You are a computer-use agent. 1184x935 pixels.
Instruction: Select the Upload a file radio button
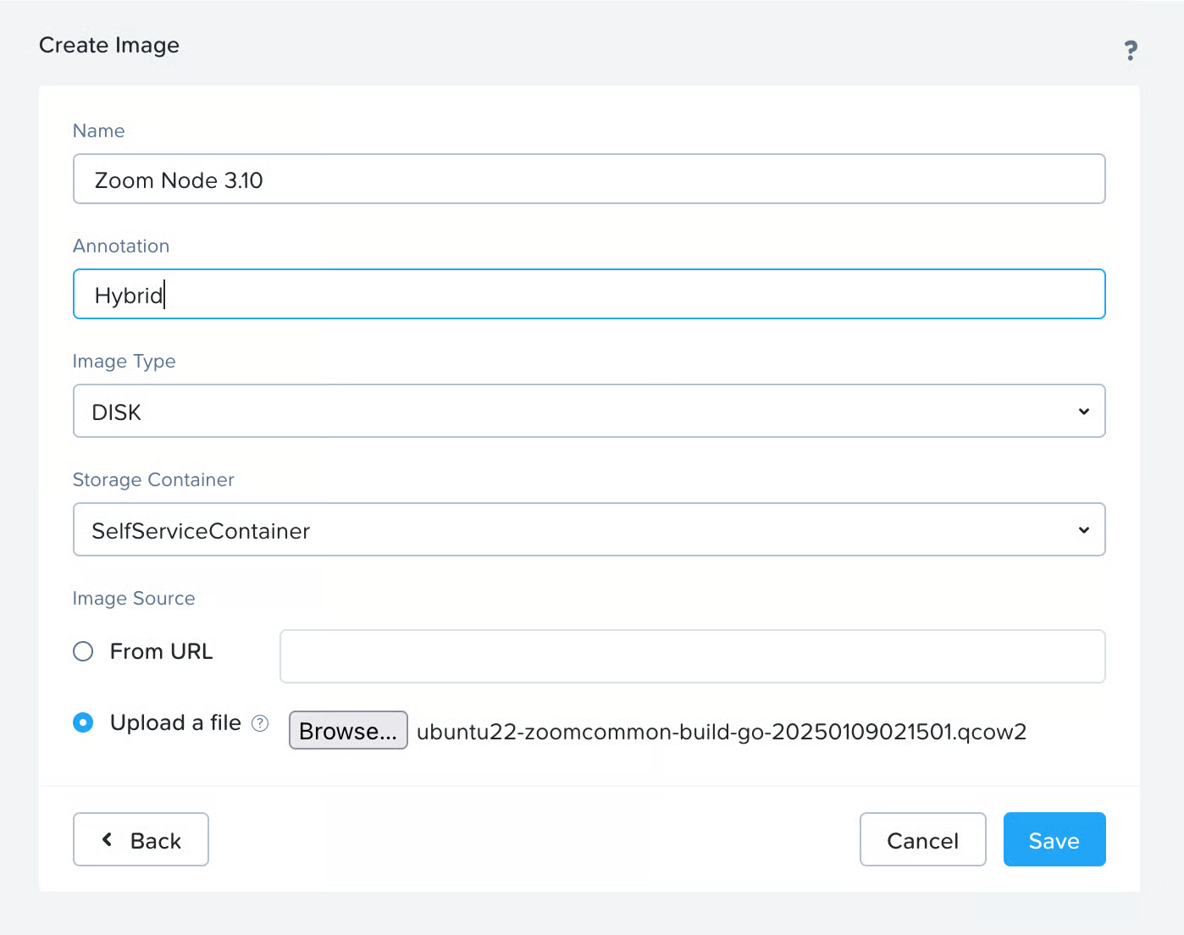click(x=83, y=722)
